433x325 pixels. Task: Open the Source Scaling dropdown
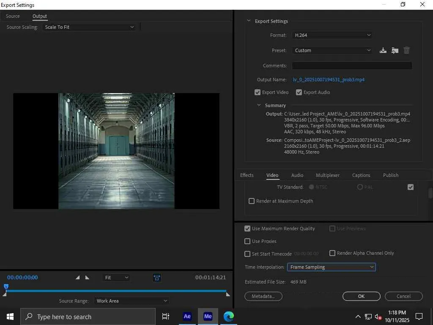coord(89,27)
